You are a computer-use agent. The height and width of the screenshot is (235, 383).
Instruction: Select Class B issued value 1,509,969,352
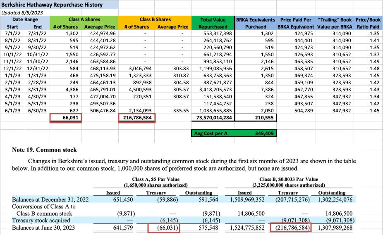pos(247,199)
